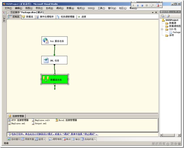This screenshot has width=184, height=148.
Task: Click the Properties icon in Solution Explorer toolbar
Action: (x=163, y=16)
